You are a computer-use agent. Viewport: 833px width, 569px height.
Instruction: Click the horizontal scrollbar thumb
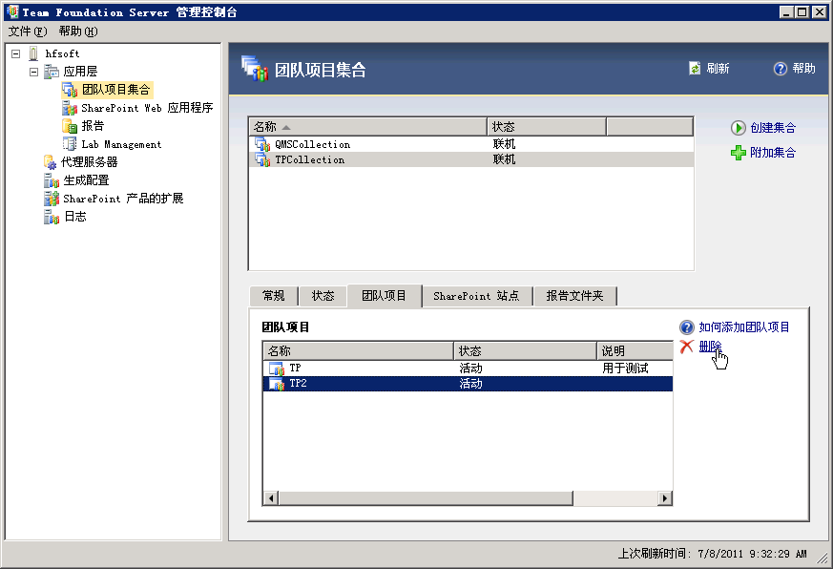[x=427, y=498]
